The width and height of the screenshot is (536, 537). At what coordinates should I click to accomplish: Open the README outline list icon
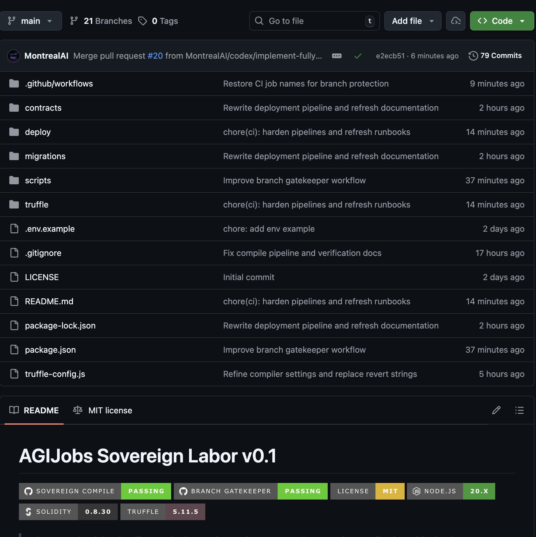[519, 410]
